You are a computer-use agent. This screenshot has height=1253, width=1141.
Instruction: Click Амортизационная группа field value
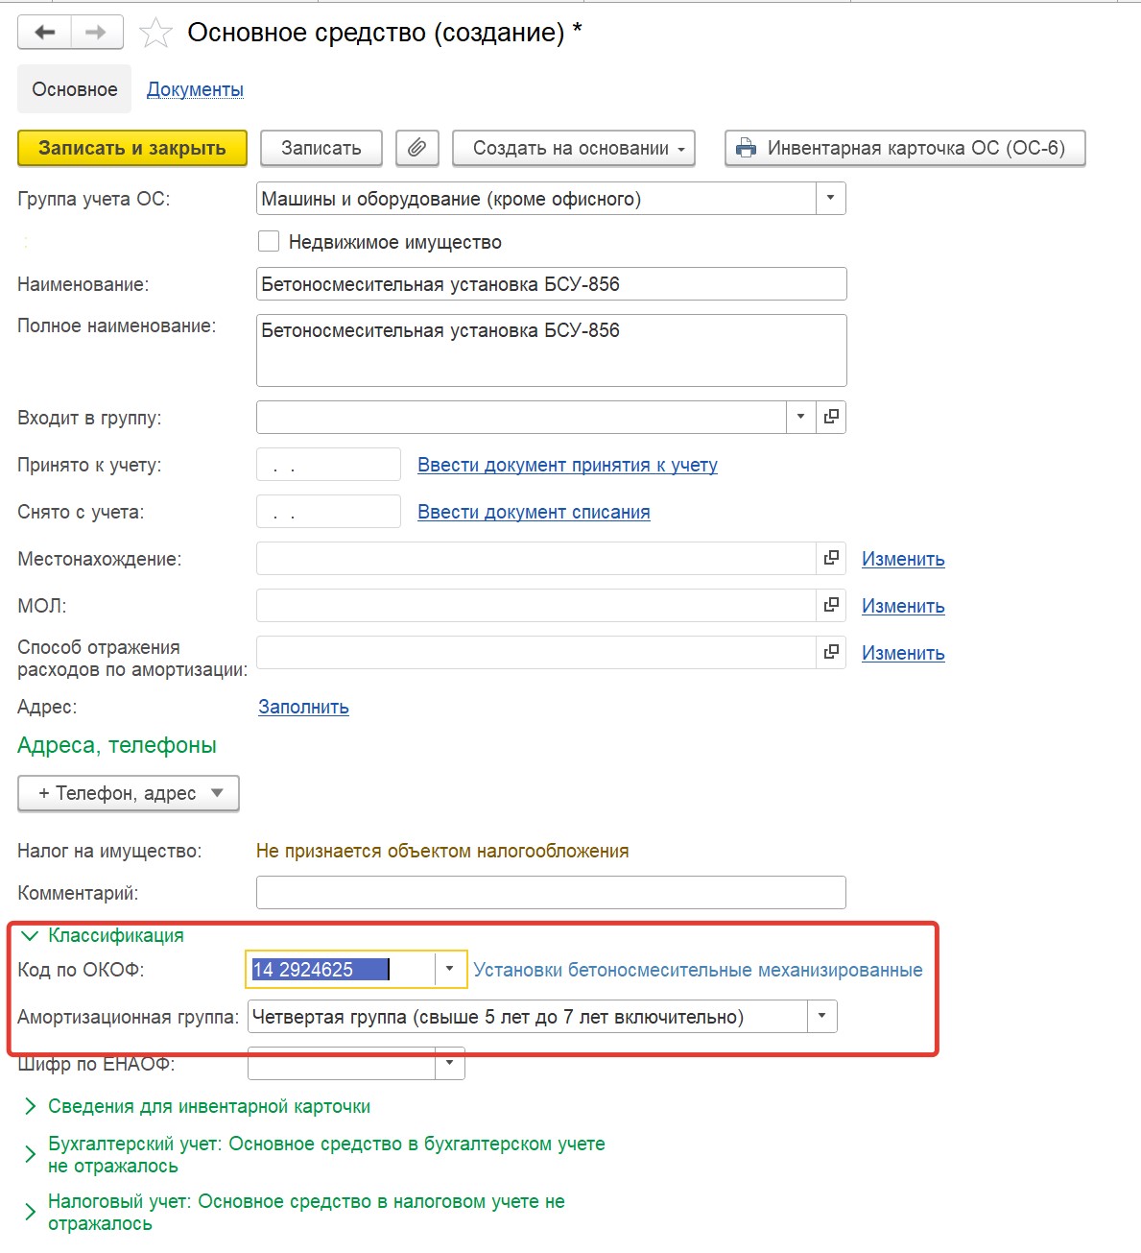click(x=527, y=1016)
